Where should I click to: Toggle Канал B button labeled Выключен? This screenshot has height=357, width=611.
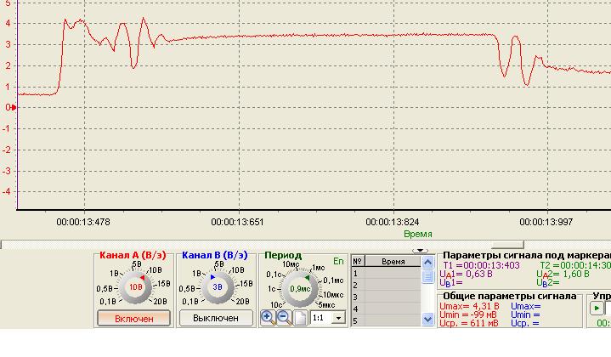(x=216, y=318)
